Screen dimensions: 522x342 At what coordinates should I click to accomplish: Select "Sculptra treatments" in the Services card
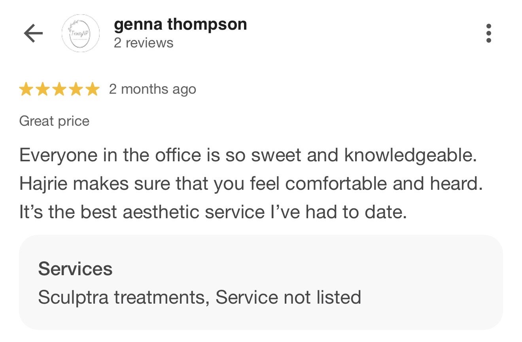coord(123,297)
